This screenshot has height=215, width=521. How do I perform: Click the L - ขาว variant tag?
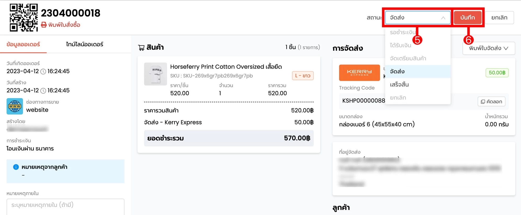click(303, 76)
